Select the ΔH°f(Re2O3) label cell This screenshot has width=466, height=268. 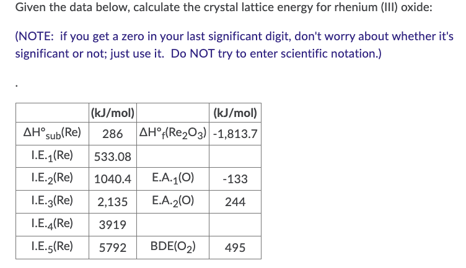[x=173, y=133]
